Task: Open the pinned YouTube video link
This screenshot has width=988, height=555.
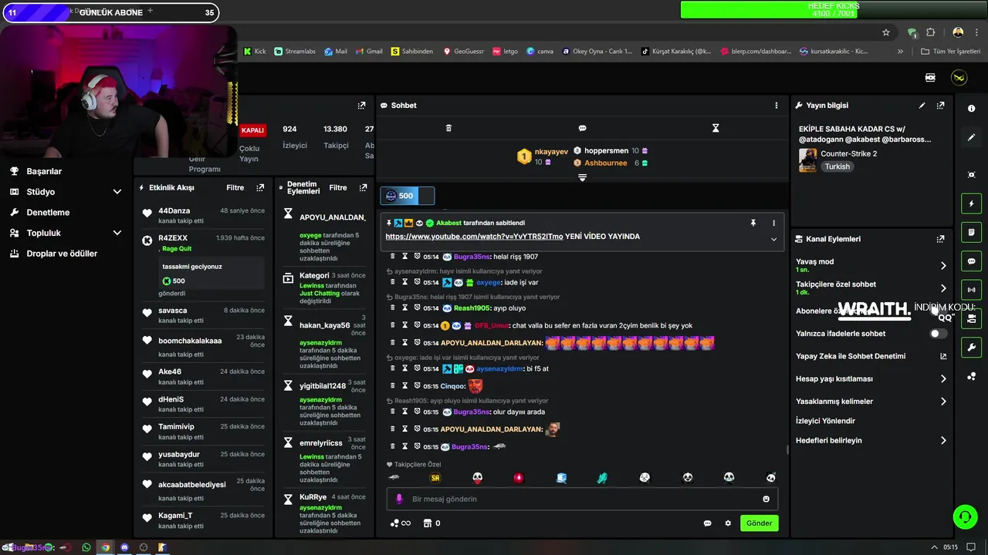Action: pos(474,237)
